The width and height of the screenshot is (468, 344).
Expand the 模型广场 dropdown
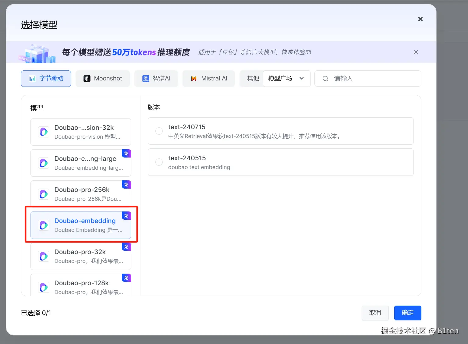tap(287, 79)
